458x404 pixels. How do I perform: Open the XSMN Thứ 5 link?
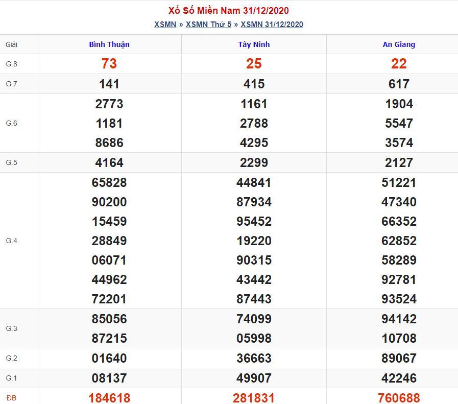(x=208, y=24)
